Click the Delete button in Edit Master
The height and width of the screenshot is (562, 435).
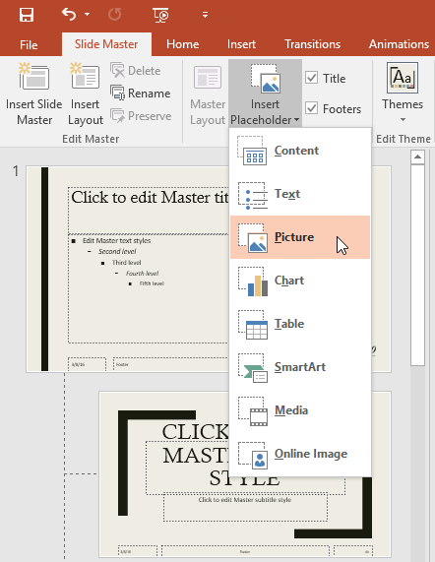coord(136,71)
